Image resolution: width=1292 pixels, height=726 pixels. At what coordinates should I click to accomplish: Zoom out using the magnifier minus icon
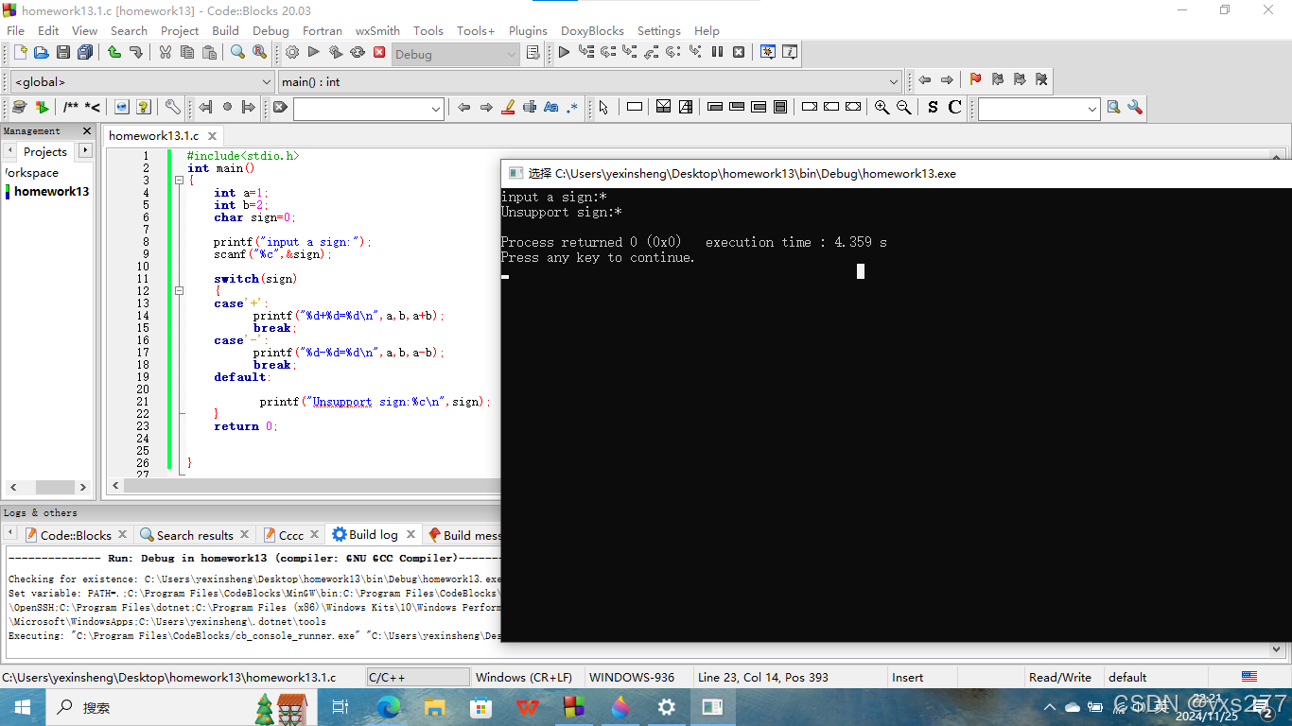point(903,108)
